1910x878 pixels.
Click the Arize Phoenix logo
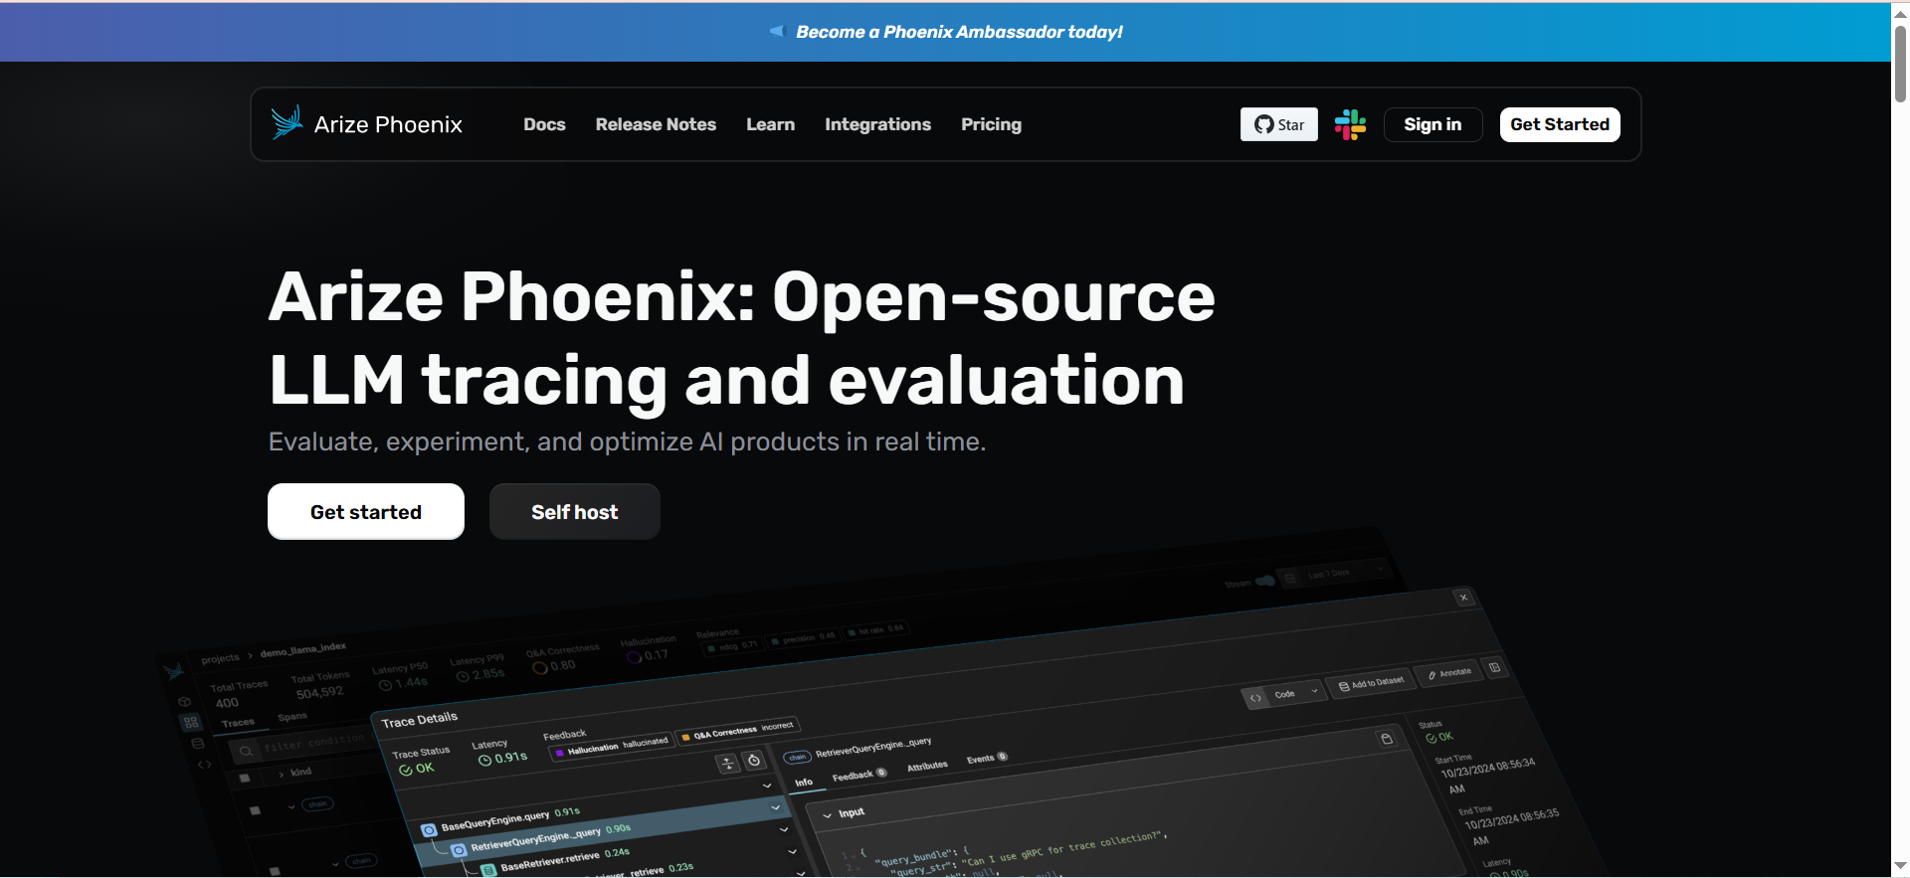[366, 124]
